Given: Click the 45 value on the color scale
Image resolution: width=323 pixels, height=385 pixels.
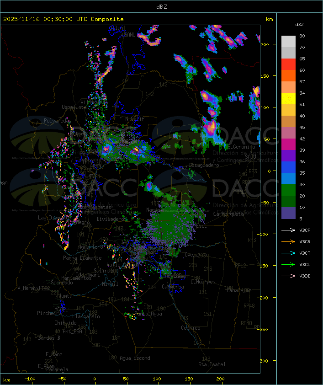Looking at the screenshot, I should coord(302,127).
